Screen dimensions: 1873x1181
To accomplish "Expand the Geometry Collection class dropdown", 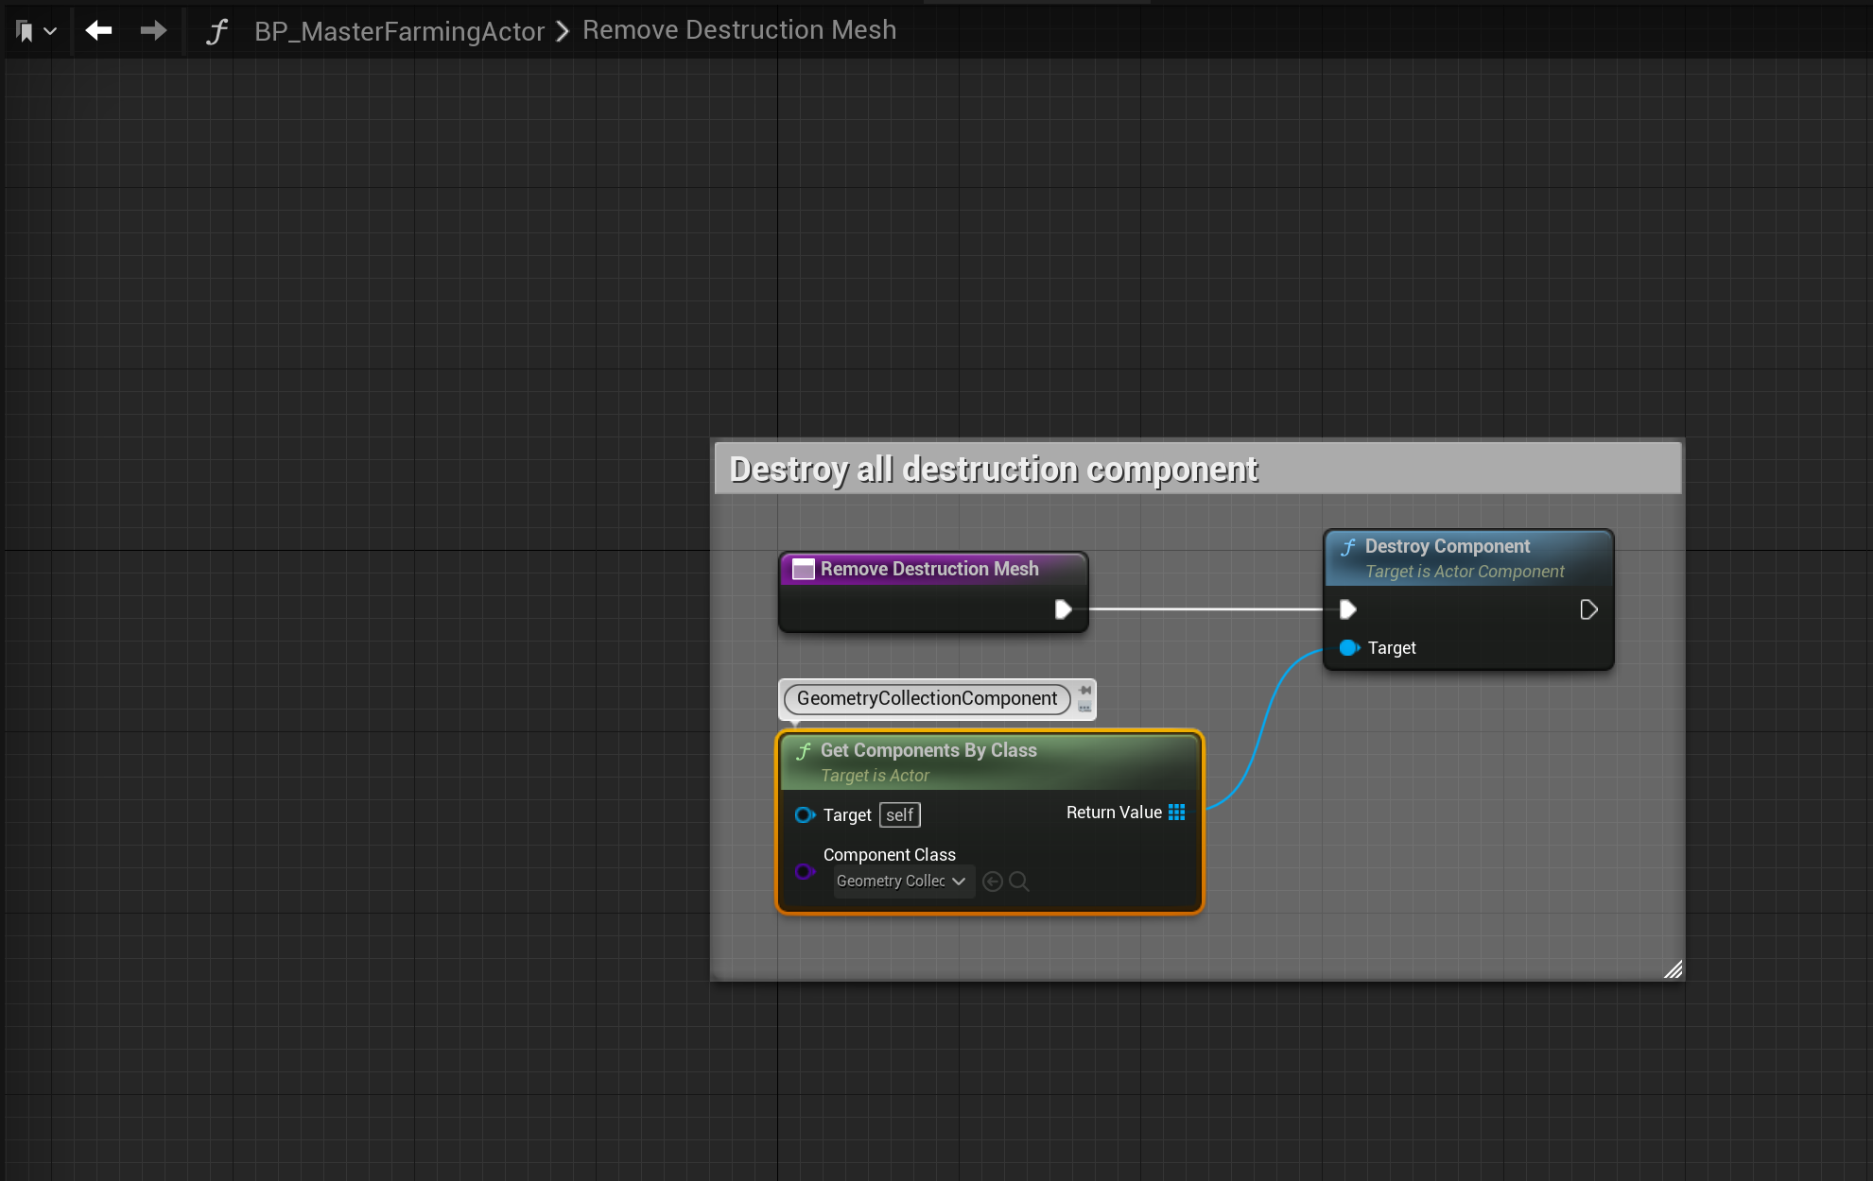I will click(x=901, y=881).
